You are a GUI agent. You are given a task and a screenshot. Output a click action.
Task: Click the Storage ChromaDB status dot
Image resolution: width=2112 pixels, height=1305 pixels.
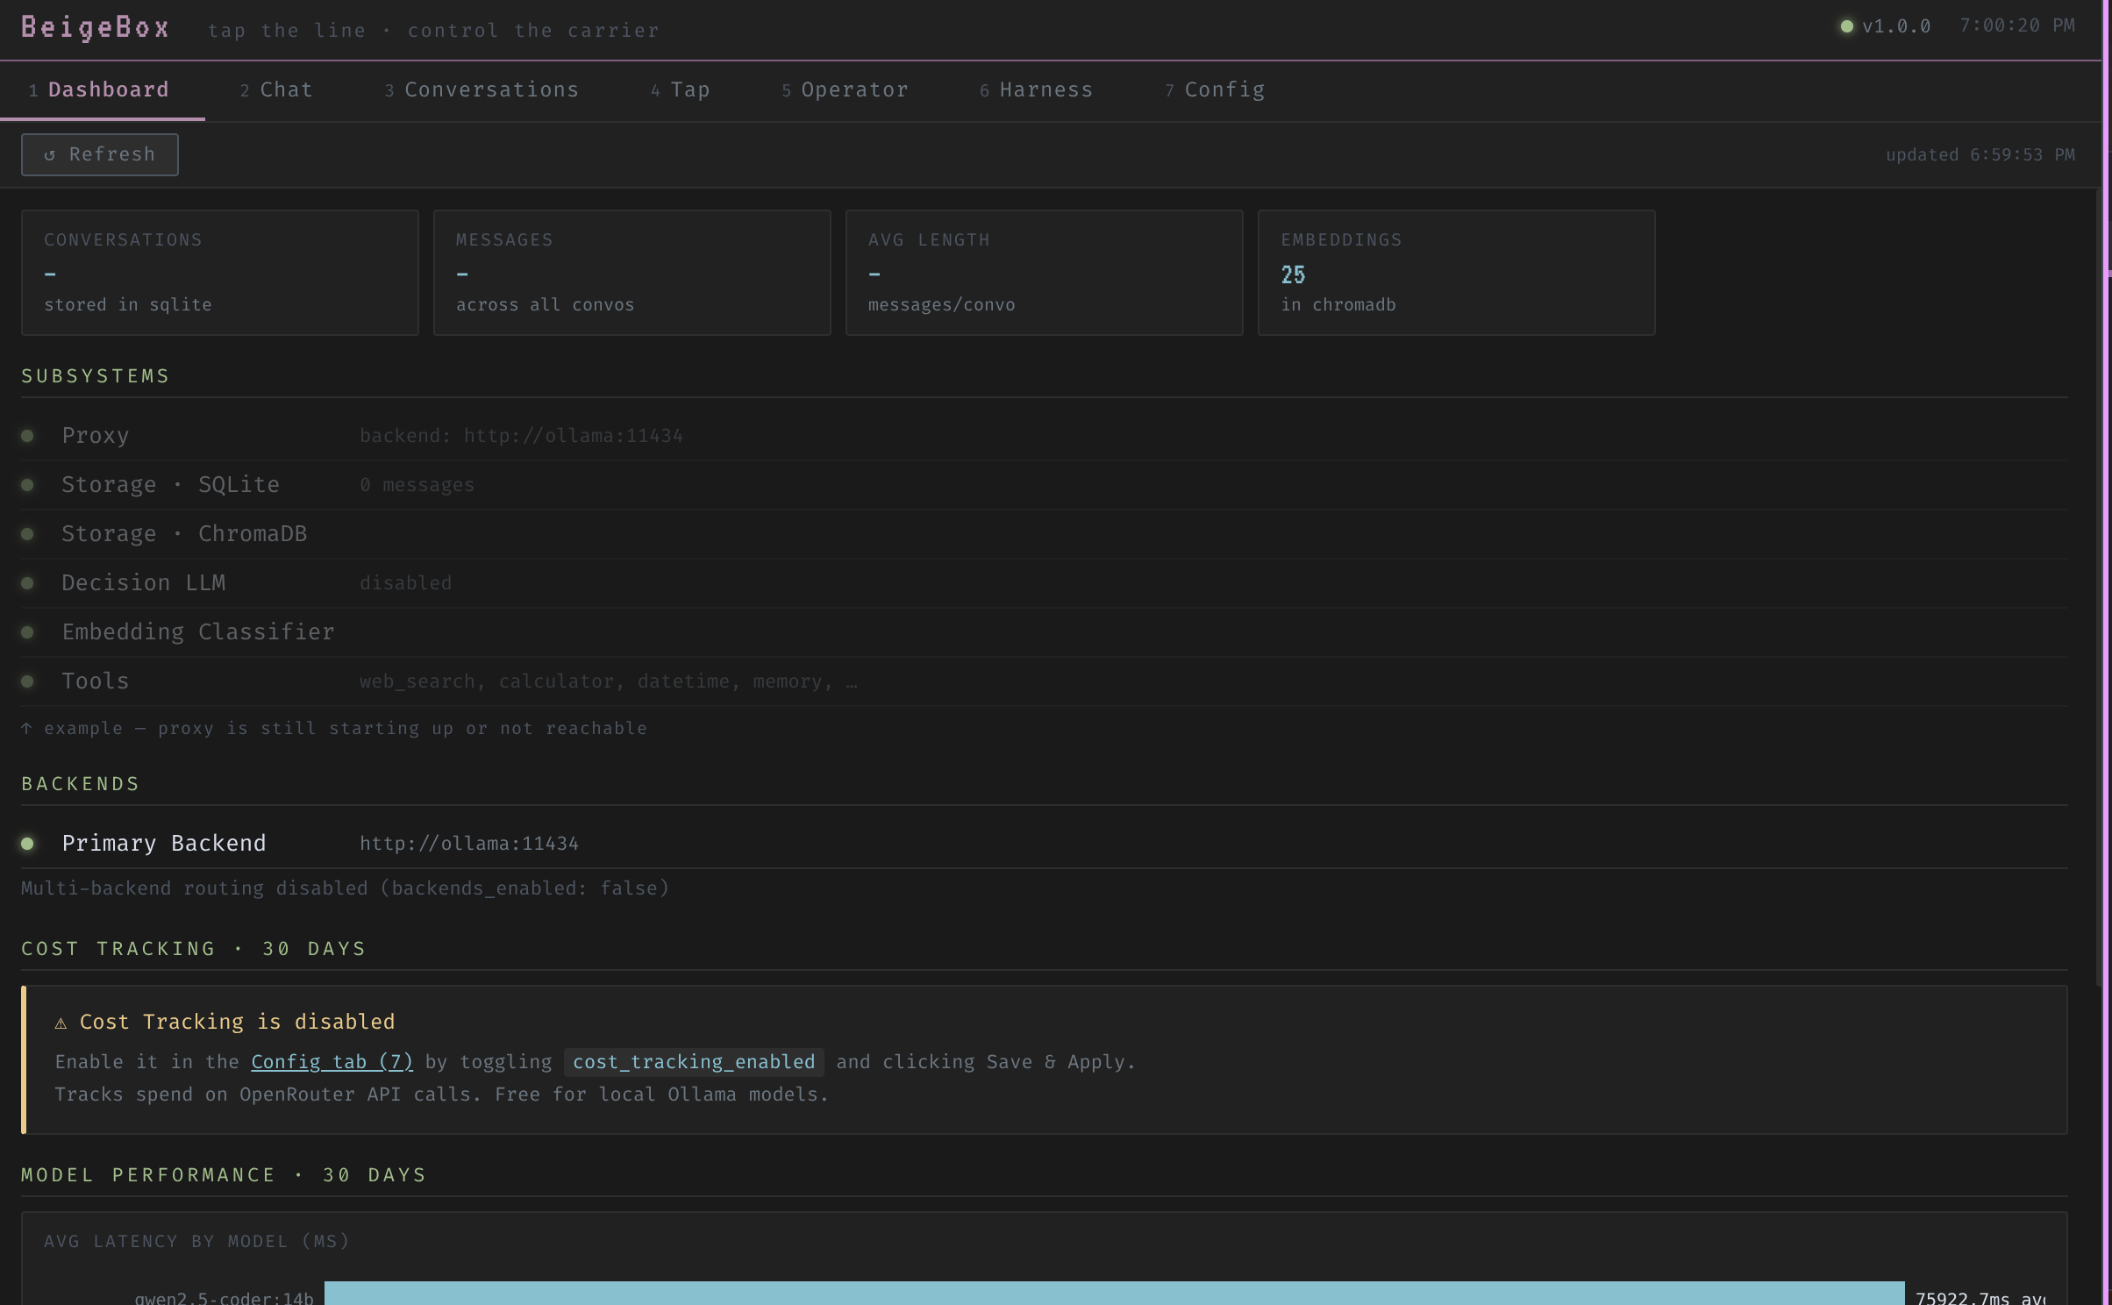[x=28, y=534]
